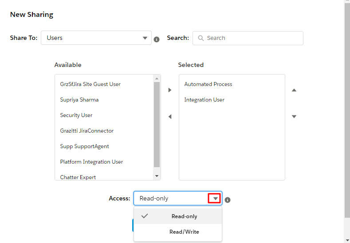Click the move right arrow between lists
The image size is (350, 243).
coord(170,90)
